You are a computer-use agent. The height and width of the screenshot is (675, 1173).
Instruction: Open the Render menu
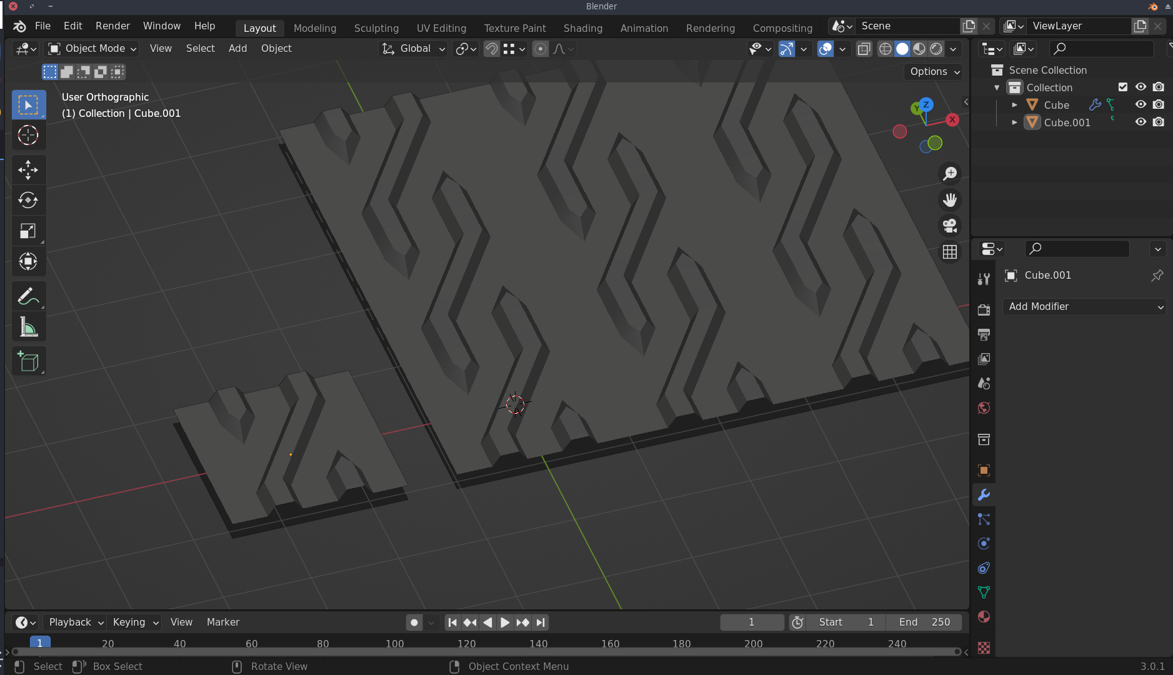113,26
